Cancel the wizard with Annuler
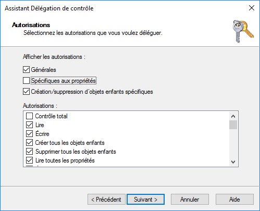 pos(190,200)
